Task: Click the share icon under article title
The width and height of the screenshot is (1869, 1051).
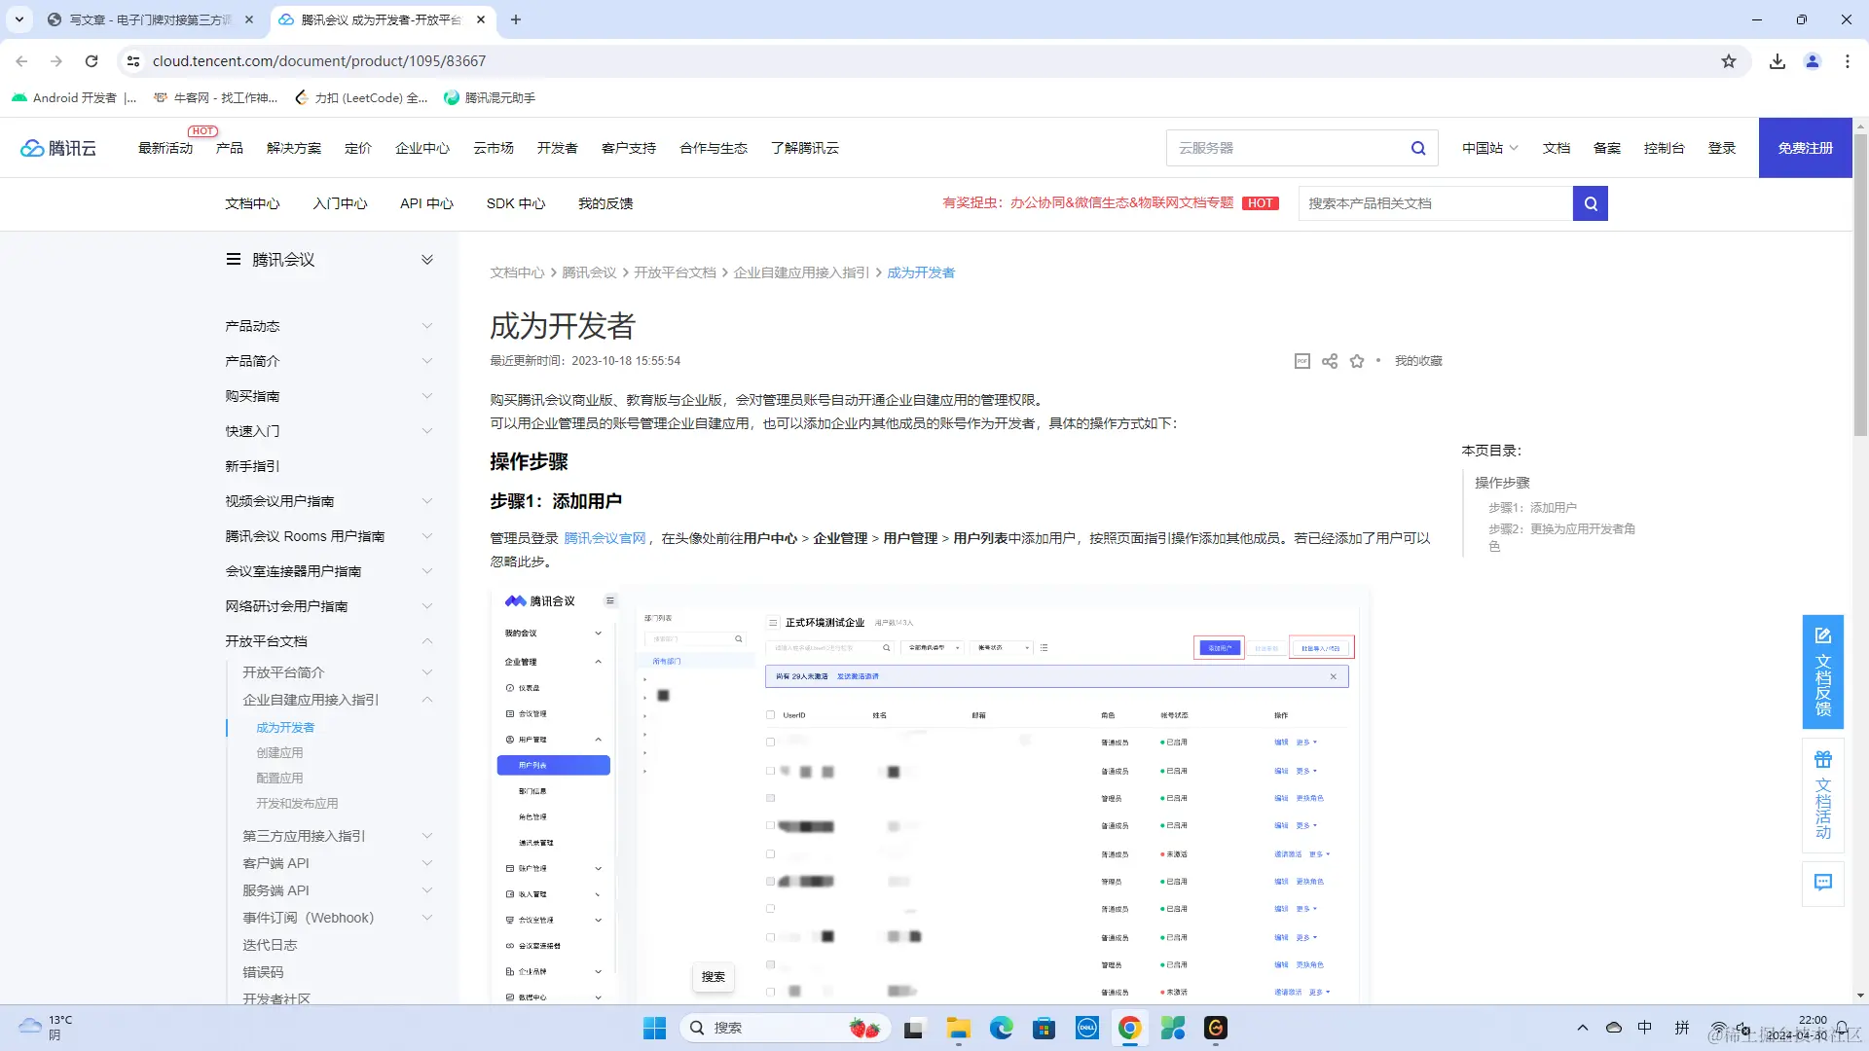Action: tap(1330, 361)
